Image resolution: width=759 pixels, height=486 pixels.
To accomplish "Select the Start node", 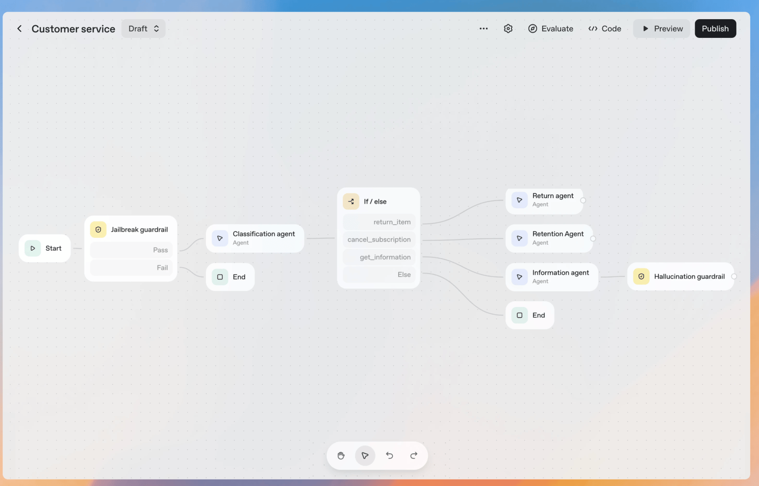I will tap(45, 248).
